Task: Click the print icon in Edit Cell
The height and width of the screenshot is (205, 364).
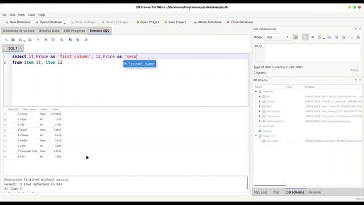Action: click(x=358, y=37)
